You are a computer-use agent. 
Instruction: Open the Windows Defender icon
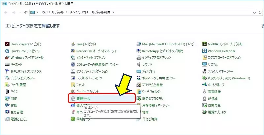click(204, 51)
